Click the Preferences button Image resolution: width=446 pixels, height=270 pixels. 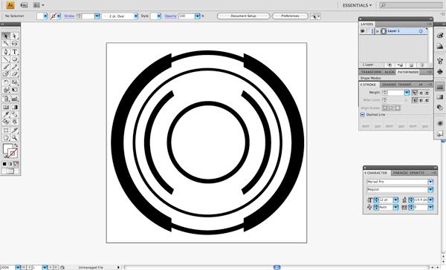coord(290,16)
